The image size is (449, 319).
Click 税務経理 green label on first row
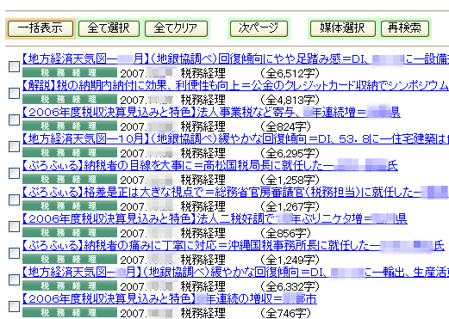point(70,73)
